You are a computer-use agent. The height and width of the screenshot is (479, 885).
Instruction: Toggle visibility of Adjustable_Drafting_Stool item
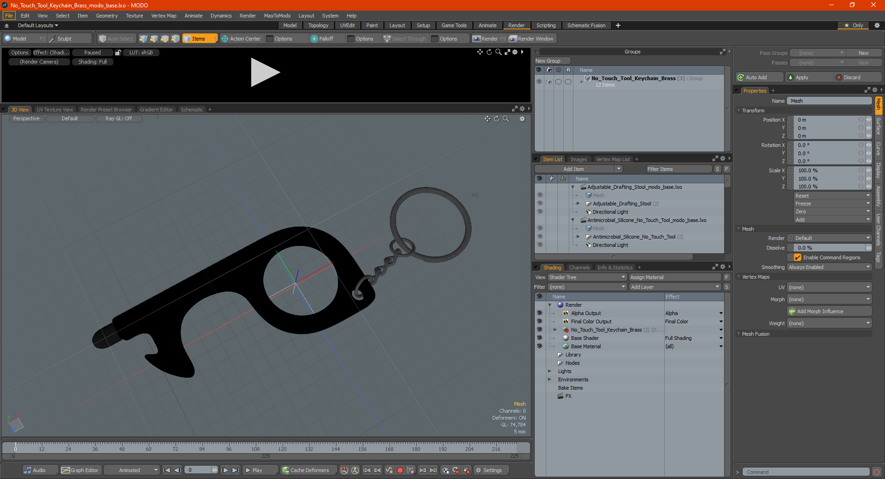[x=540, y=204]
